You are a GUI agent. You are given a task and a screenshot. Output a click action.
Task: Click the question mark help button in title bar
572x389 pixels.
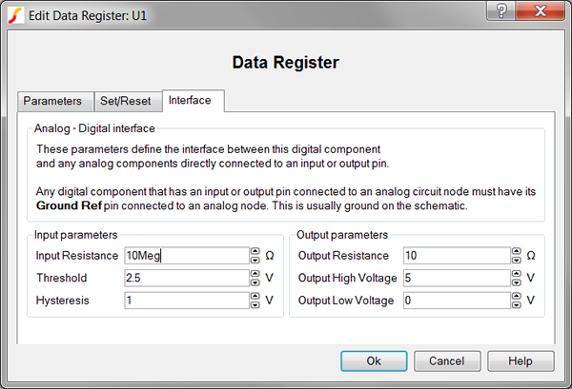point(500,10)
